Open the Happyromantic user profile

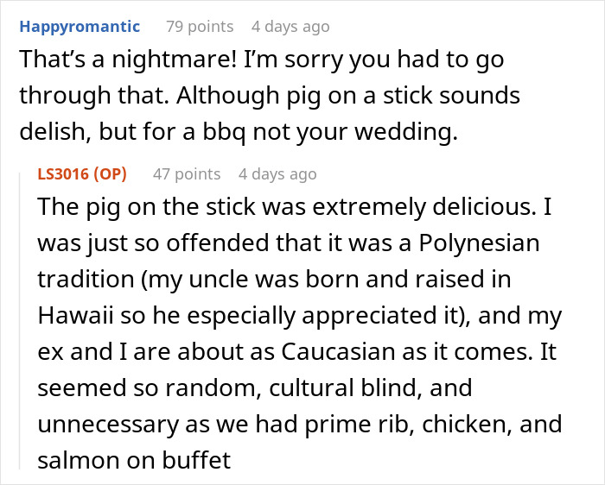(80, 27)
